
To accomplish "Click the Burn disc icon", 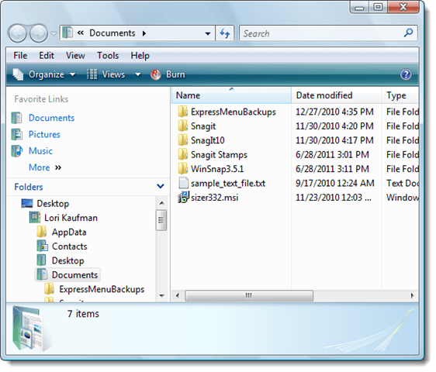I will coord(156,74).
